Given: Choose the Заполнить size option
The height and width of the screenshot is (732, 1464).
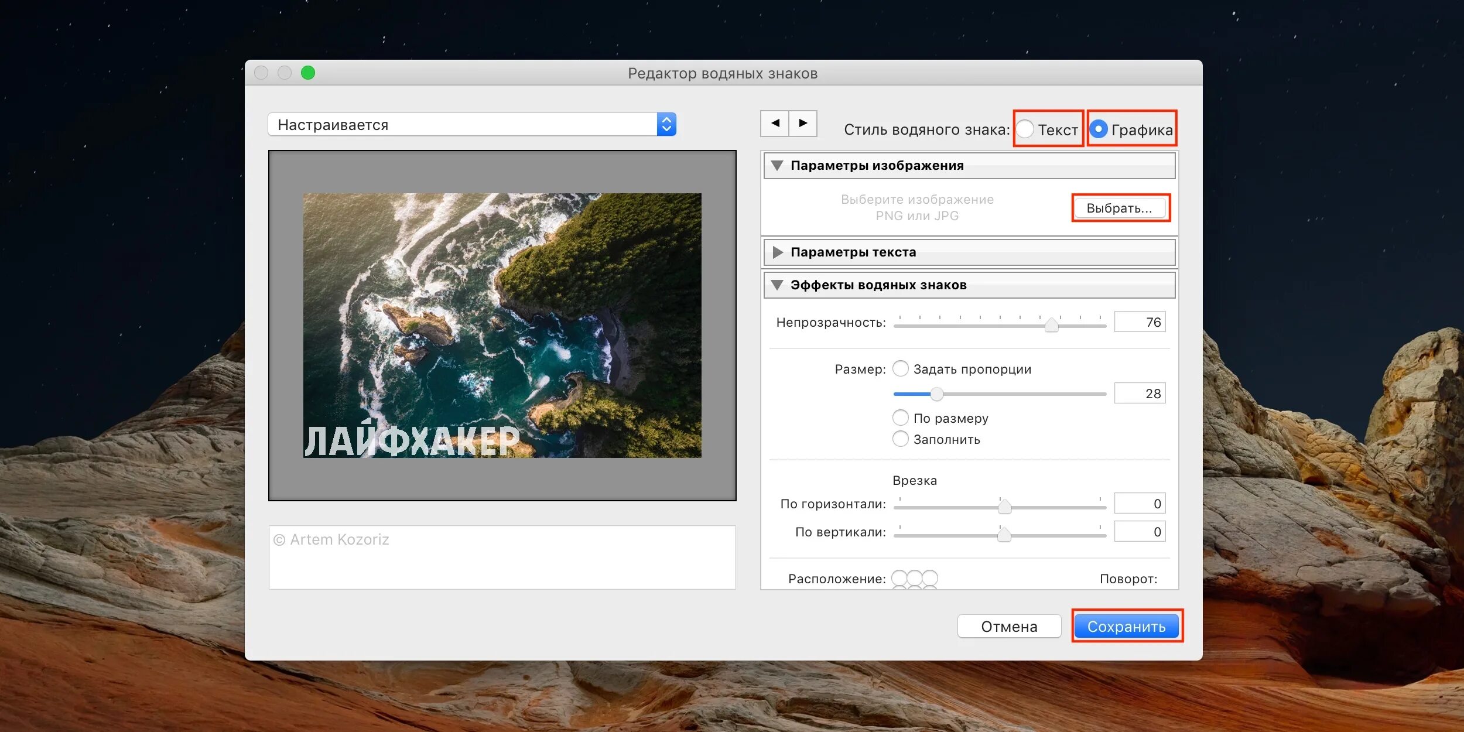Looking at the screenshot, I should pyautogui.click(x=900, y=439).
